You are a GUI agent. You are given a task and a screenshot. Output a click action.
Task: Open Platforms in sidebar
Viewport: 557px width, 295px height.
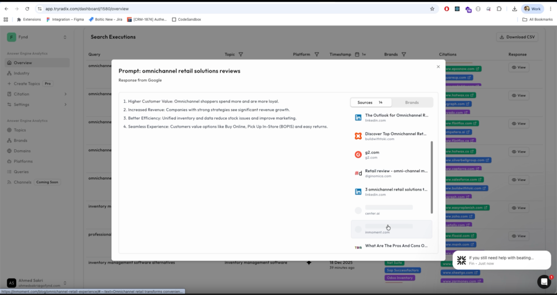tap(37, 161)
